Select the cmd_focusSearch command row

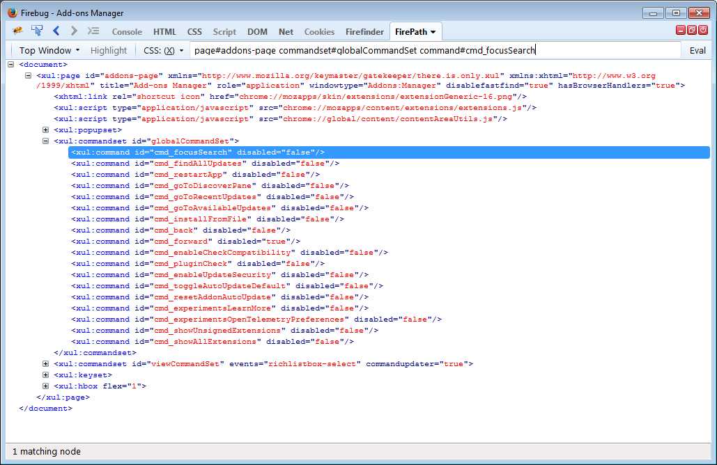pyautogui.click(x=389, y=152)
